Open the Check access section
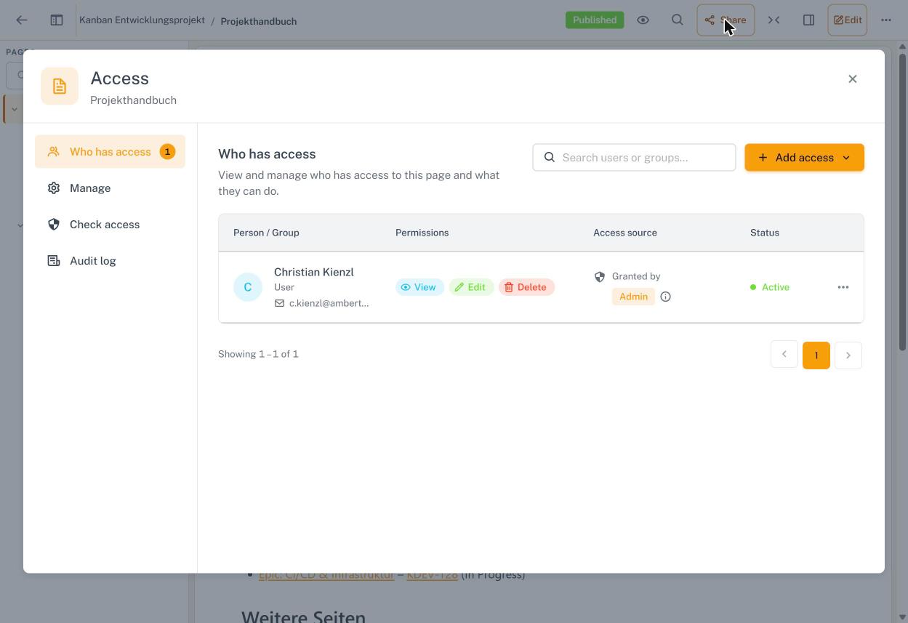This screenshot has width=908, height=623. pyautogui.click(x=110, y=225)
